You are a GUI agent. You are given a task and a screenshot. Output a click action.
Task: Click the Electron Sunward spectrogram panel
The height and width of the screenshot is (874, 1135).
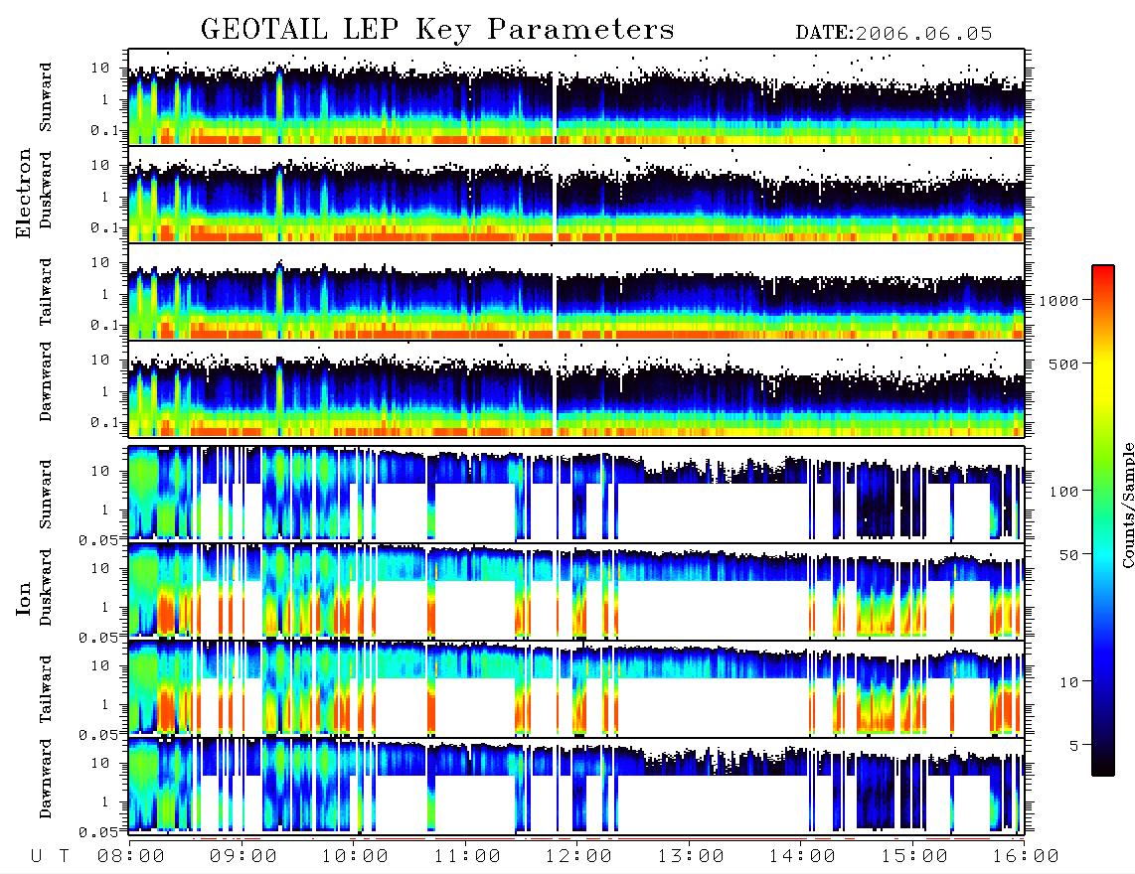pos(576,97)
